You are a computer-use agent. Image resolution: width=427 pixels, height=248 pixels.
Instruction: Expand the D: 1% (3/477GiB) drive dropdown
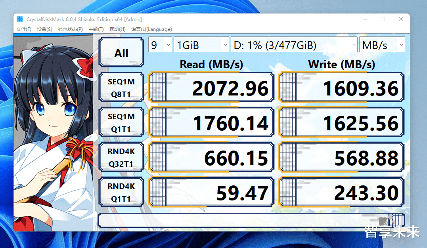point(294,45)
